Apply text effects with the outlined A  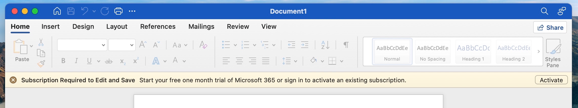(x=156, y=61)
